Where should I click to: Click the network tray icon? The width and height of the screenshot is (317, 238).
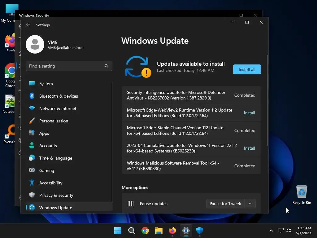281,231
